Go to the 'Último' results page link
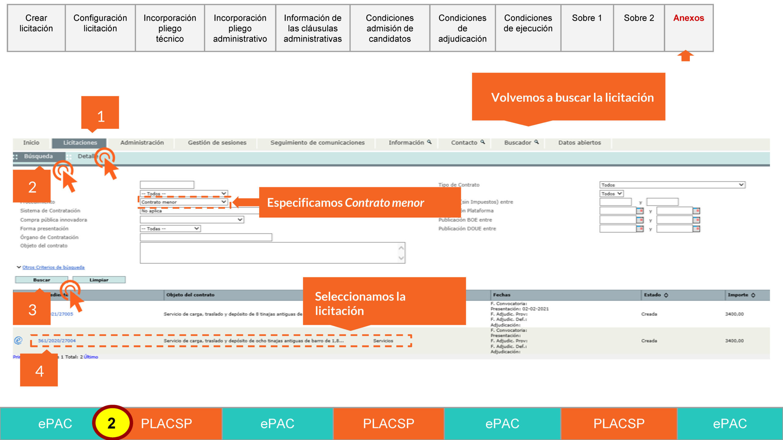This screenshot has width=783, height=440. point(91,357)
